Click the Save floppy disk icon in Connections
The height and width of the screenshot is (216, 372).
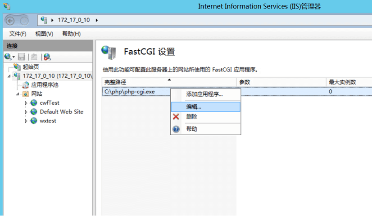coord(21,57)
